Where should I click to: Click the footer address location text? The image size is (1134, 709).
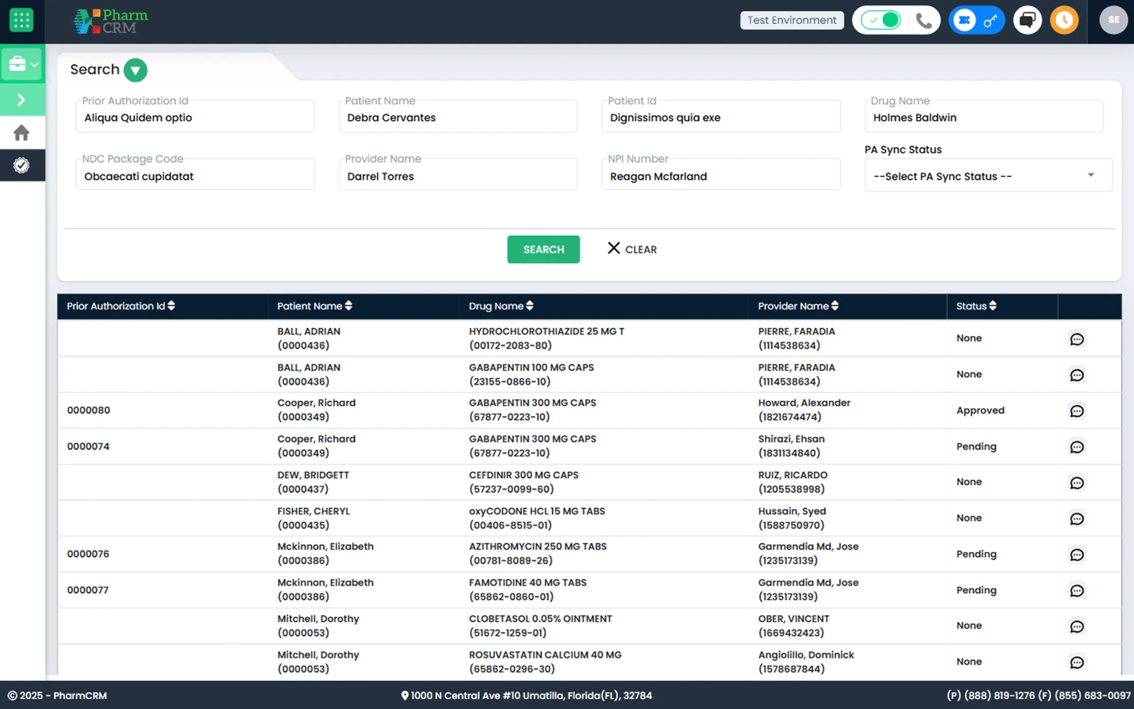coord(527,695)
